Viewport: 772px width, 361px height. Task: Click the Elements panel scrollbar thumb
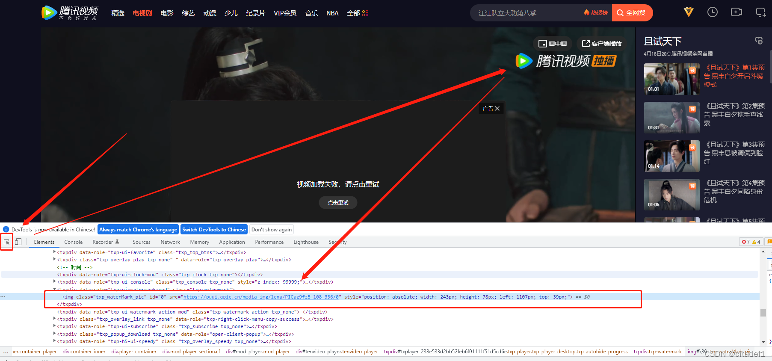click(763, 313)
